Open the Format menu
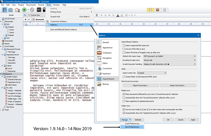Screen dimensions: 211x136 tap(41, 5)
